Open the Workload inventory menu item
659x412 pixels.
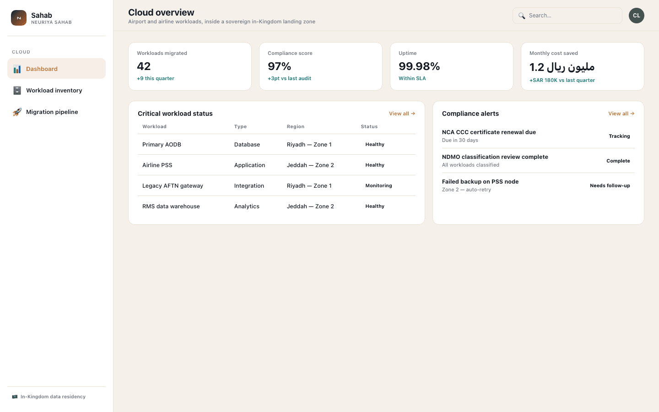pyautogui.click(x=56, y=90)
